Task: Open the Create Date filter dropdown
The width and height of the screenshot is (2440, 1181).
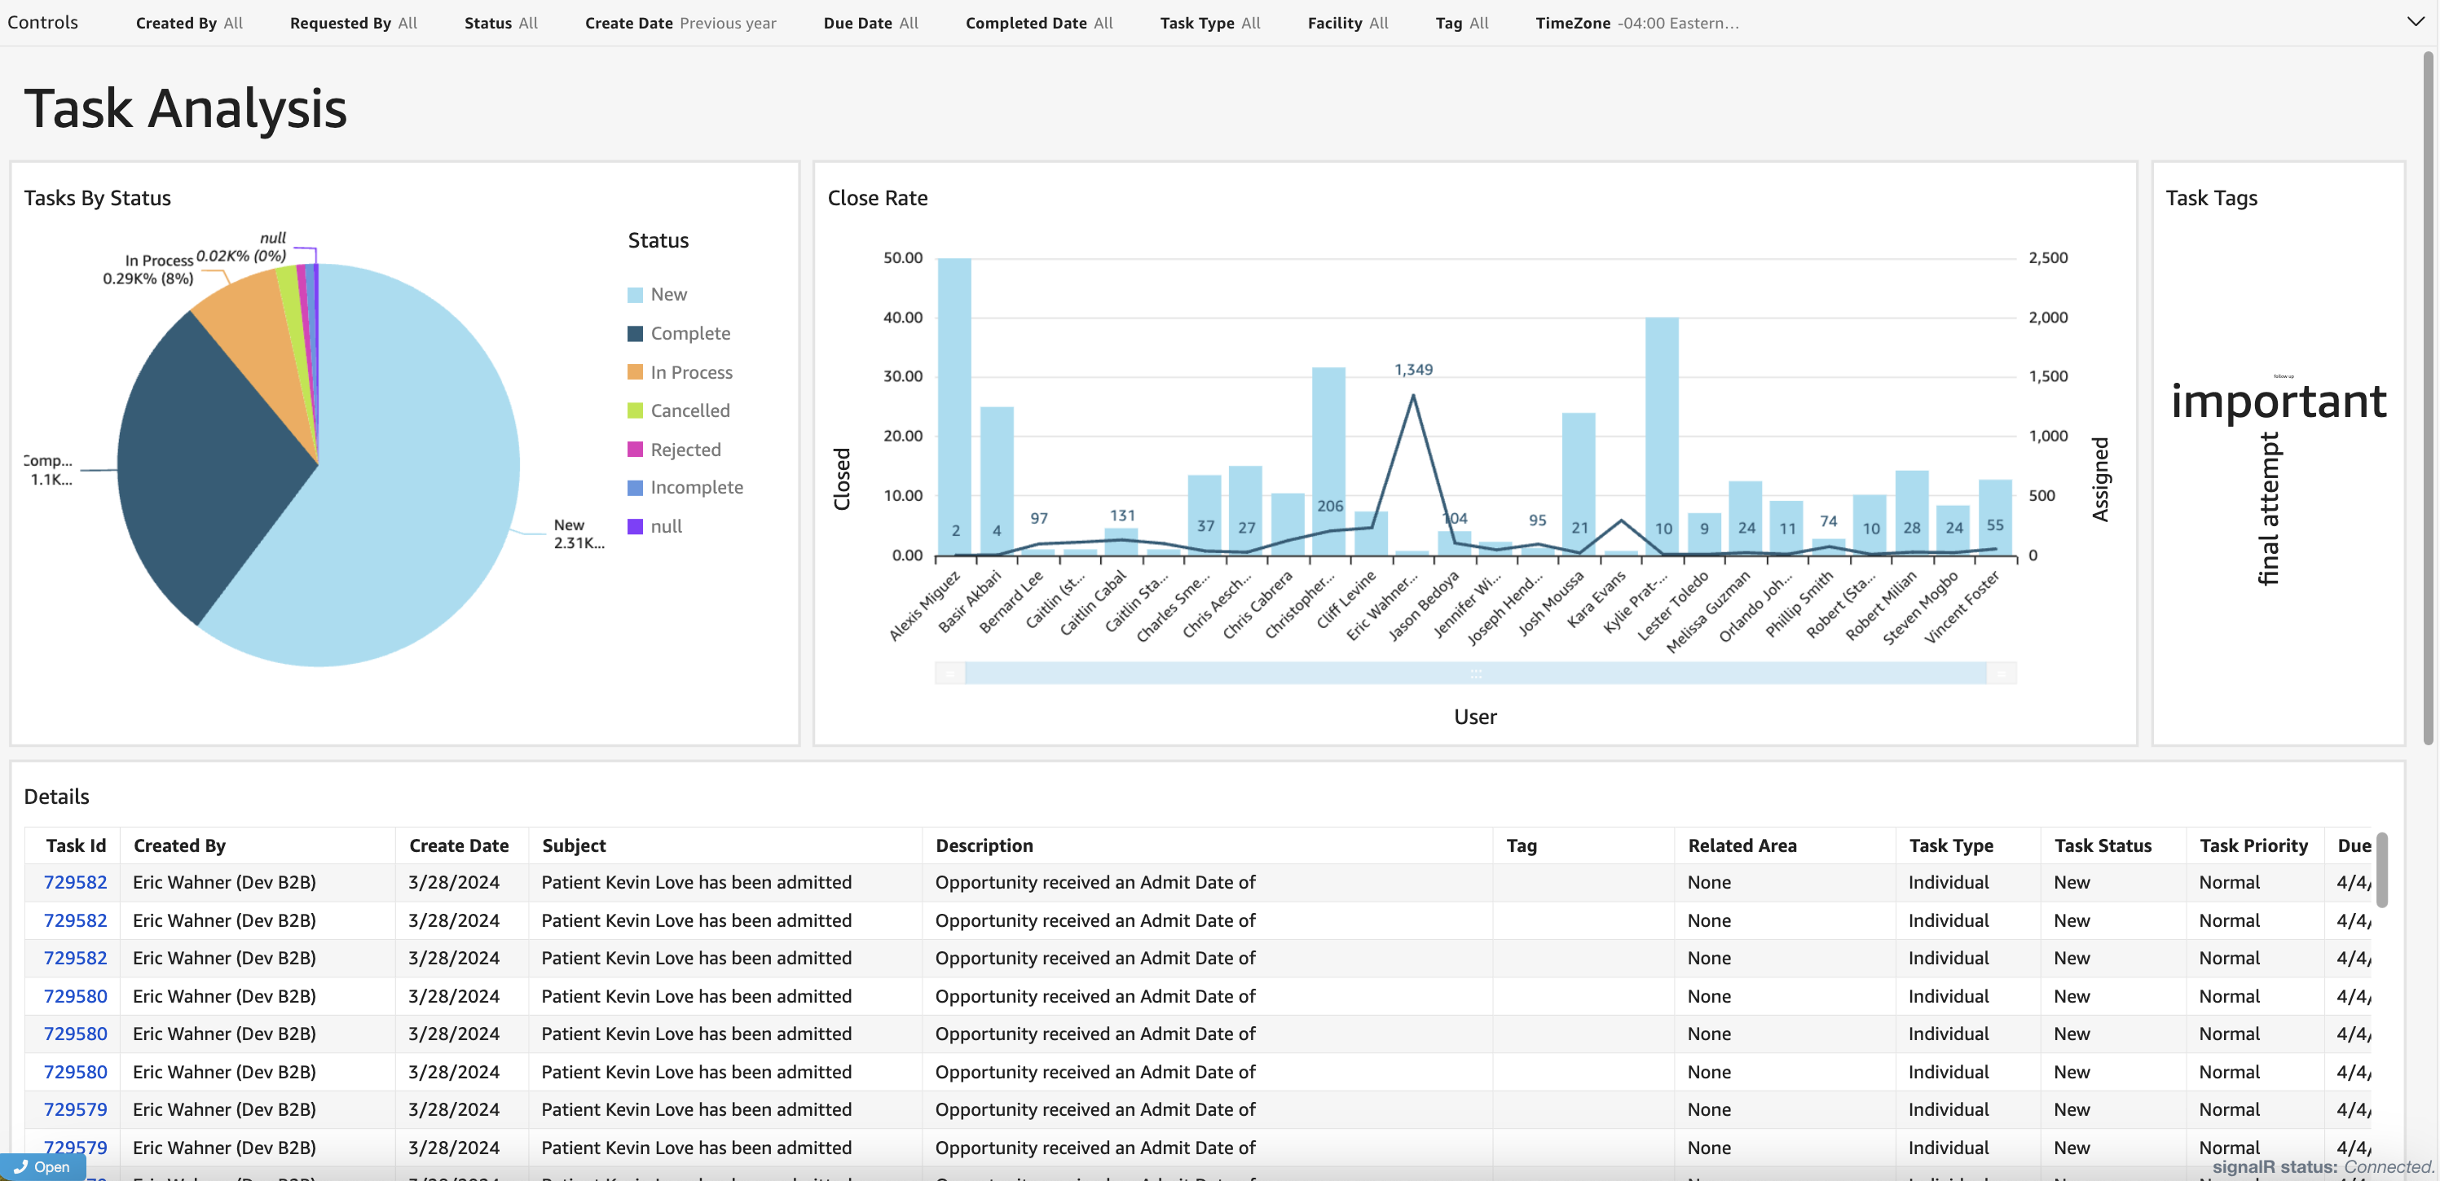Action: (679, 23)
